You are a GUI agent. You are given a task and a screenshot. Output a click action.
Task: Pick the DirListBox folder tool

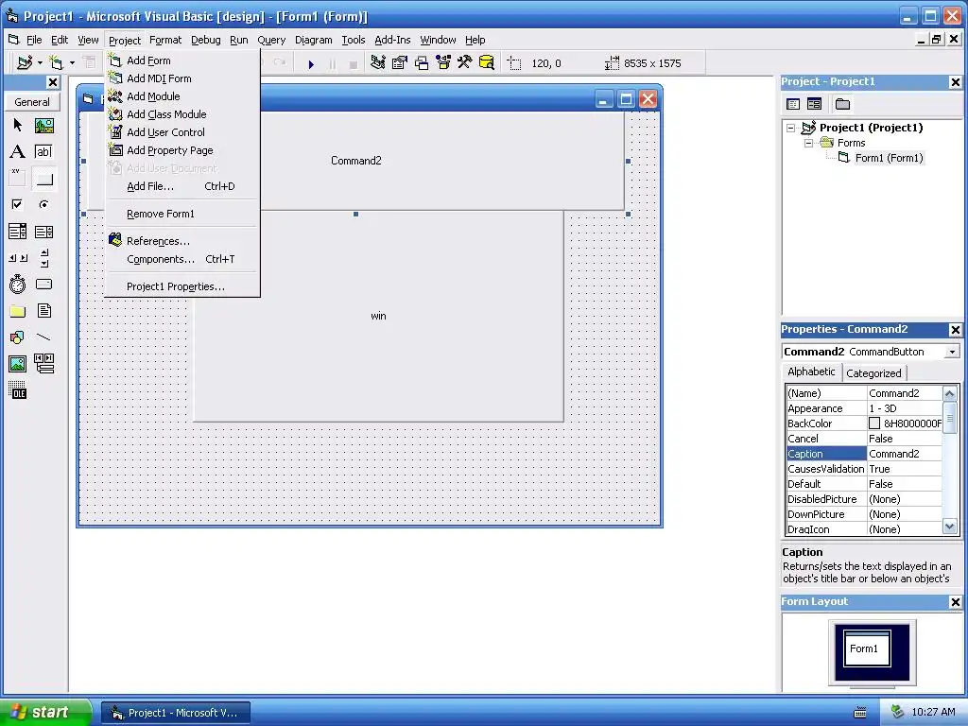(x=17, y=310)
